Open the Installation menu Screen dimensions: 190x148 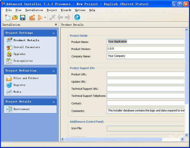point(34,10)
